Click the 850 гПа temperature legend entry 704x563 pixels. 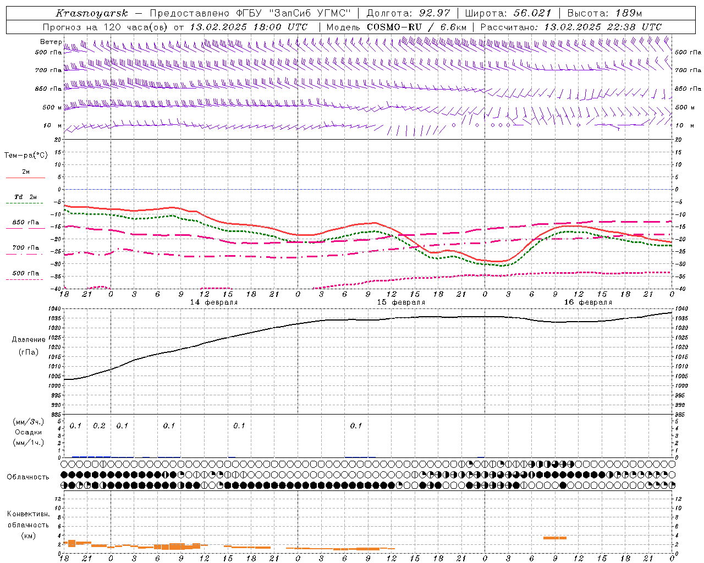[x=25, y=223]
